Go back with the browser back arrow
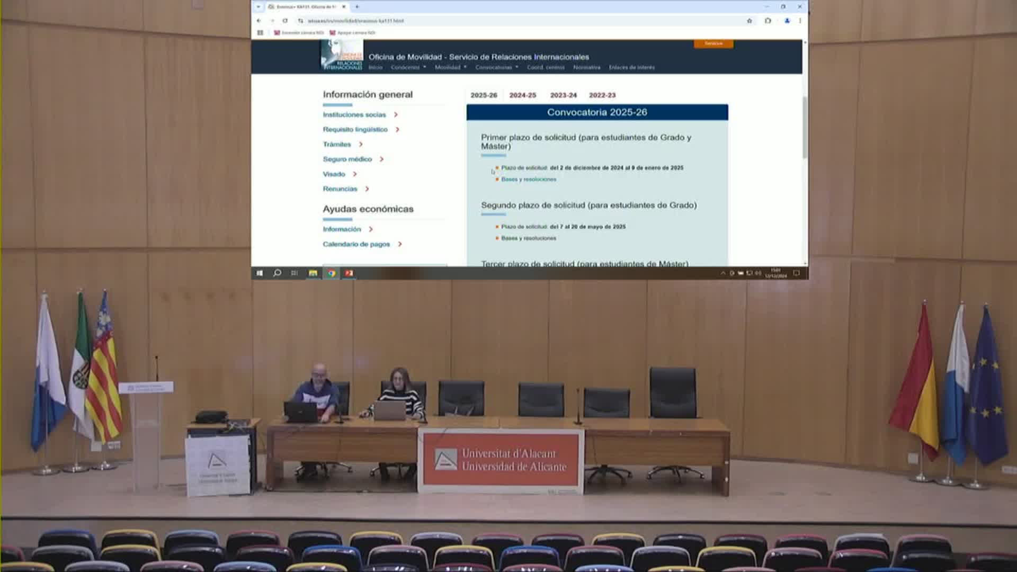This screenshot has width=1017, height=572. tap(259, 21)
